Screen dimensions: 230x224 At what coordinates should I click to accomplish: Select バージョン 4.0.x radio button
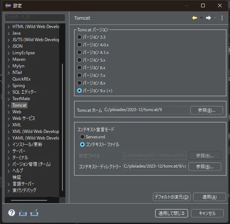(x=79, y=45)
